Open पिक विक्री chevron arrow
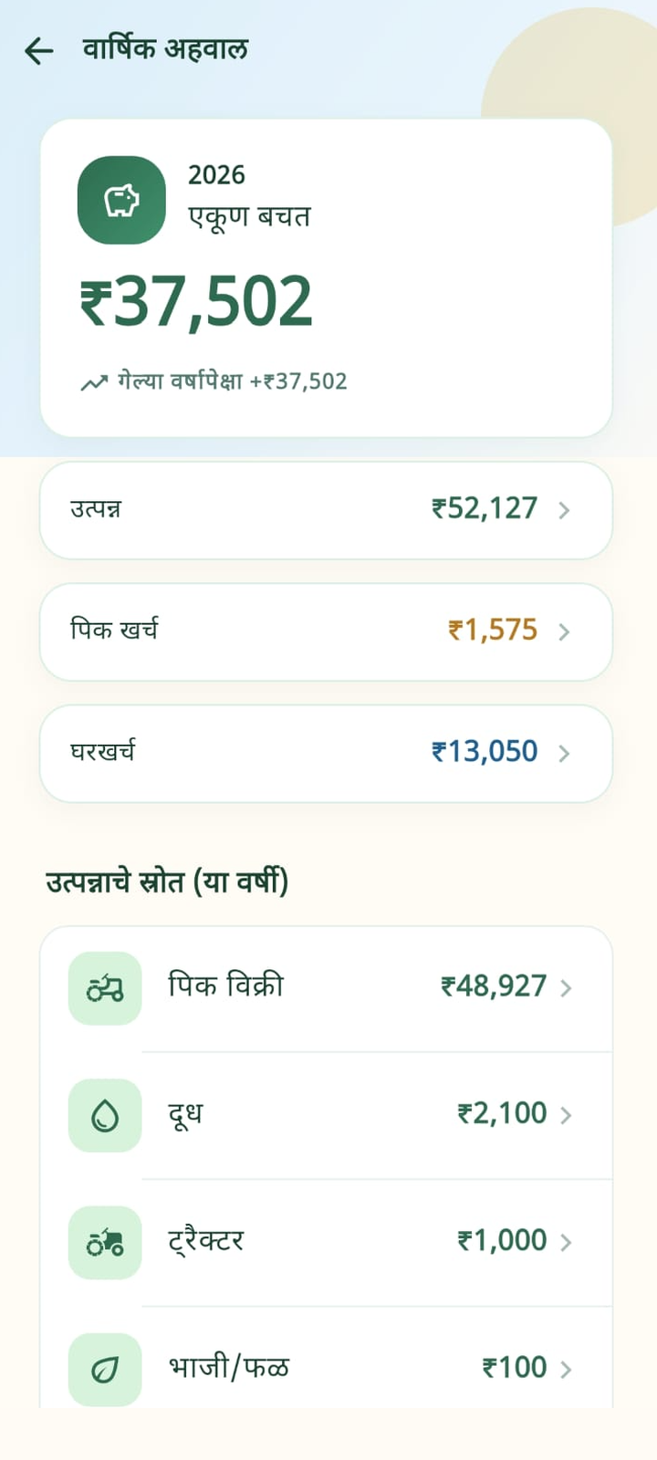Image resolution: width=657 pixels, height=1460 pixels. (x=566, y=988)
